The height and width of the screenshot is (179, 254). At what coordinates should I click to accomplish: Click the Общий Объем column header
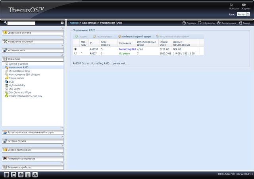pyautogui.click(x=165, y=43)
